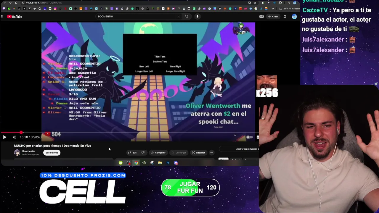The height and width of the screenshot is (213, 379).
Task: Reload page from browser toolbar
Action: (x=10, y=3)
